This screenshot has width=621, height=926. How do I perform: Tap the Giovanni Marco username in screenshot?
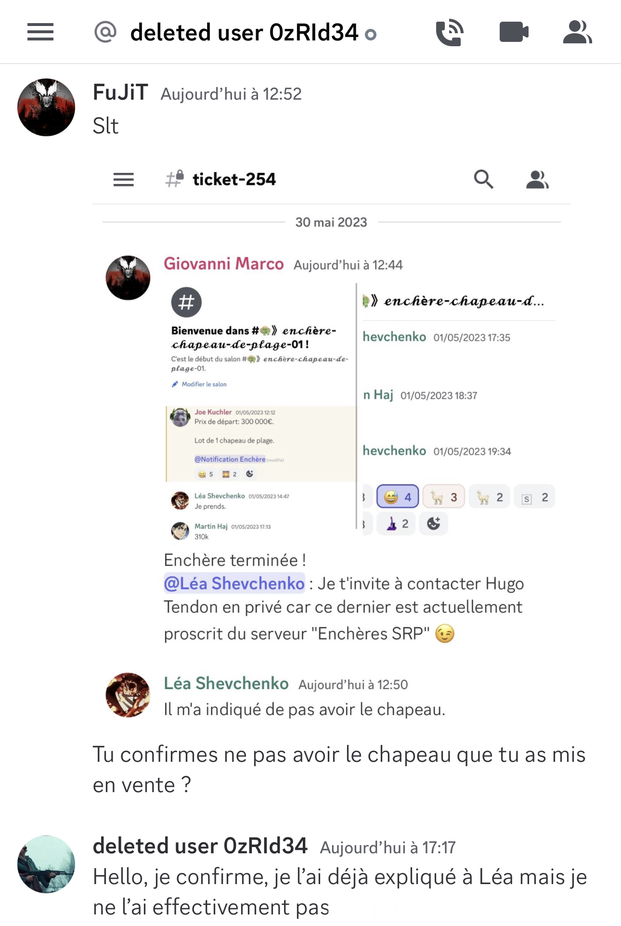point(224,264)
